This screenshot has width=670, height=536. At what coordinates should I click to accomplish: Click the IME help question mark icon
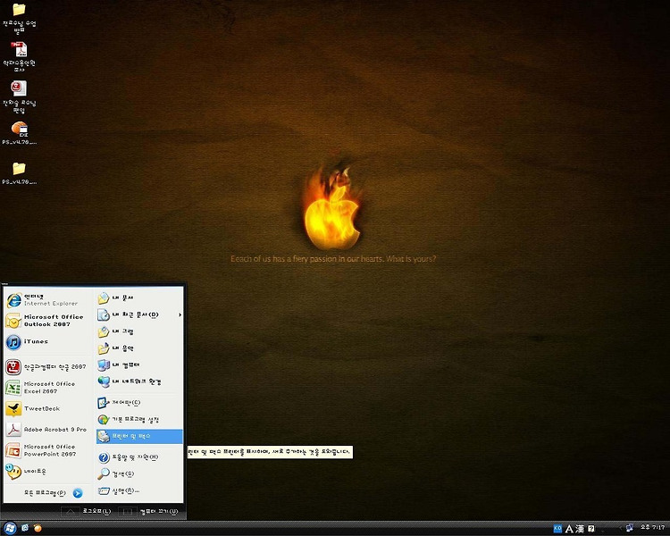tap(591, 529)
